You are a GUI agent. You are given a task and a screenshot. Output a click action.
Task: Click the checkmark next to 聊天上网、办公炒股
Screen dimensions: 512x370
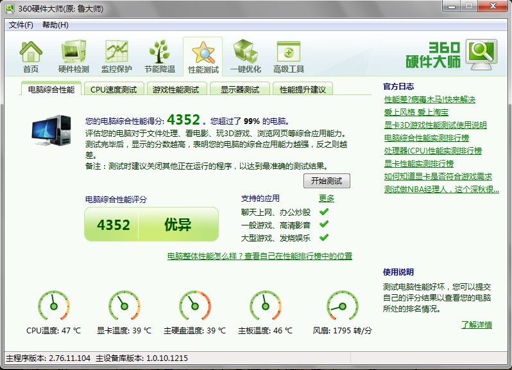324,212
